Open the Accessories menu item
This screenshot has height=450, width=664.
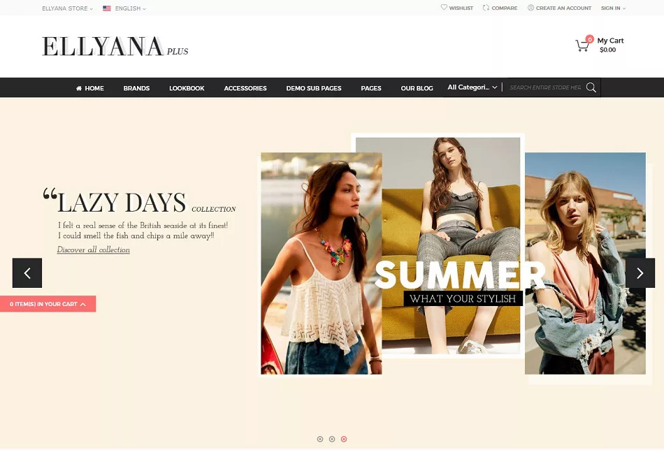click(x=245, y=88)
